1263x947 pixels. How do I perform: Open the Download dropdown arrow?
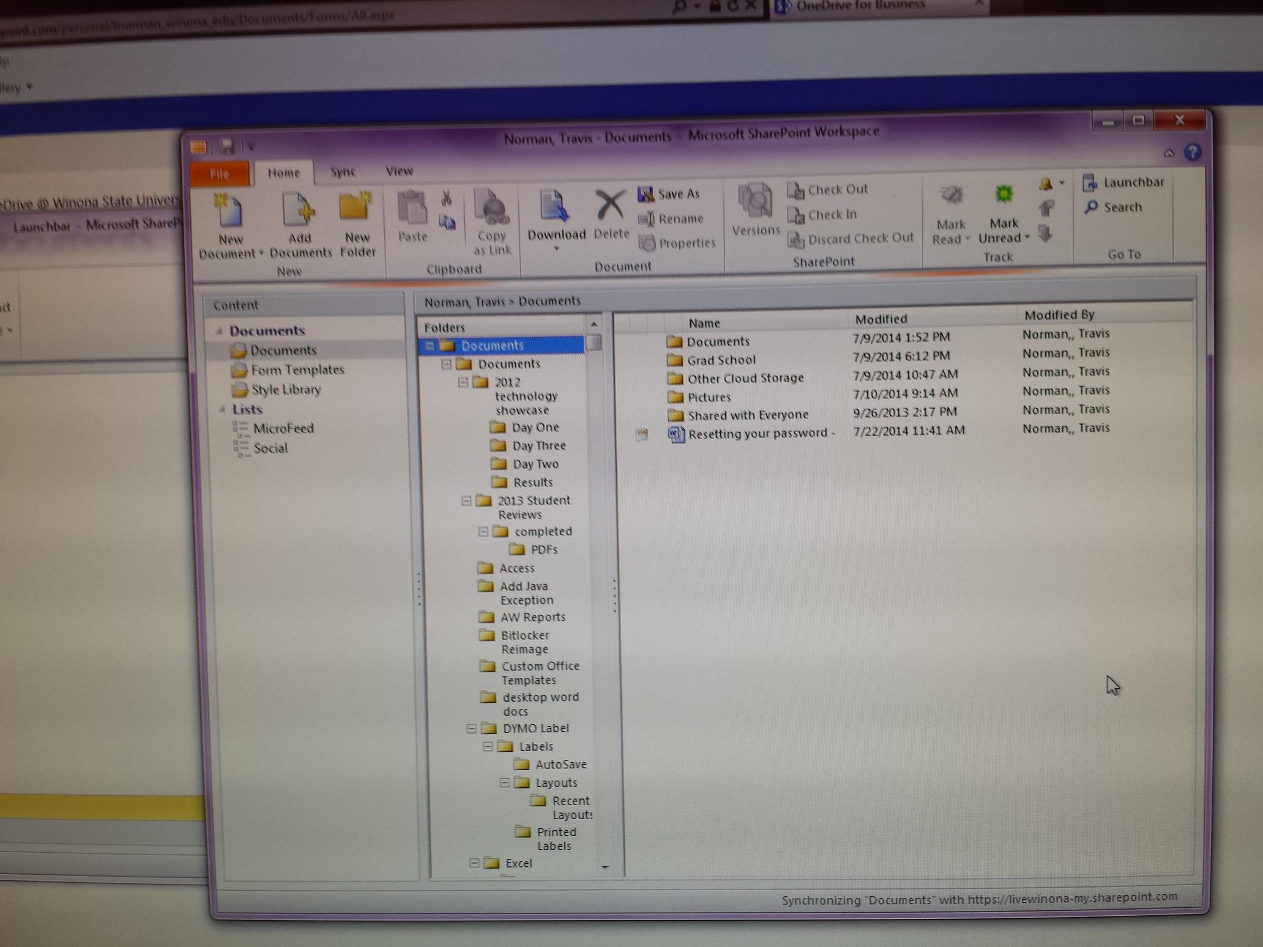(x=556, y=249)
